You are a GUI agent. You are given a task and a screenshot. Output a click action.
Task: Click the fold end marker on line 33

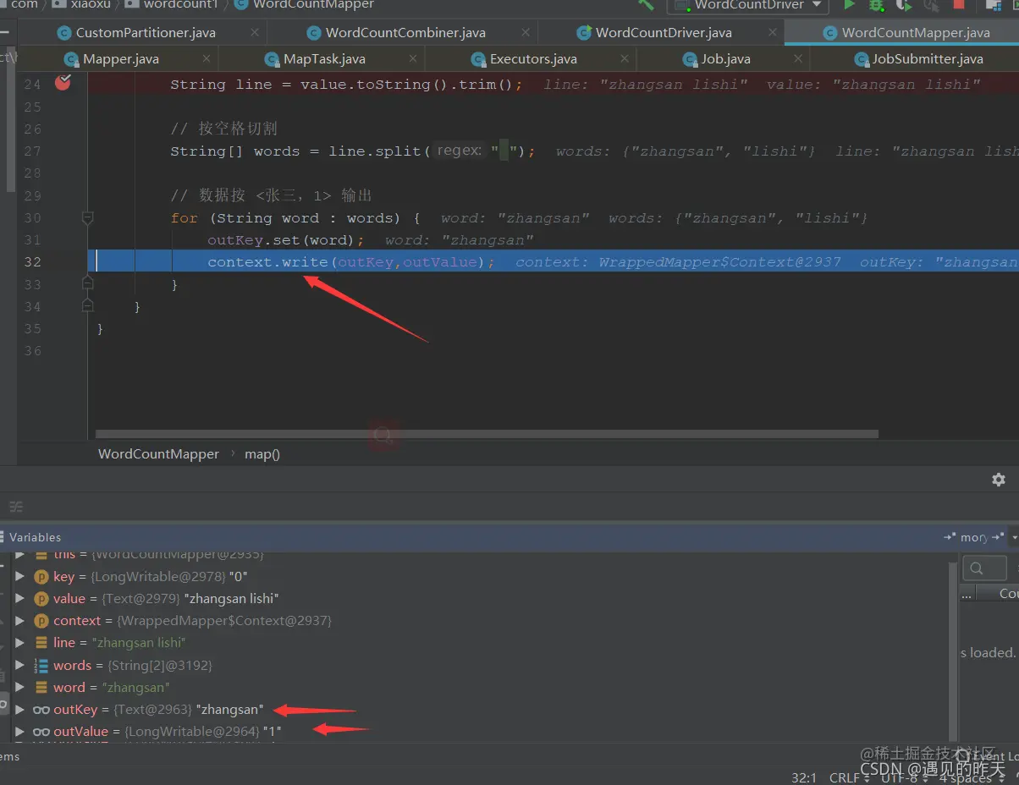[x=87, y=283]
